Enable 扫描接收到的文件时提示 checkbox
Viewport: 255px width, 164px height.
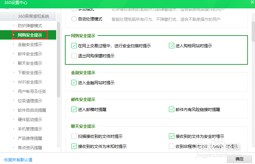click(74, 136)
